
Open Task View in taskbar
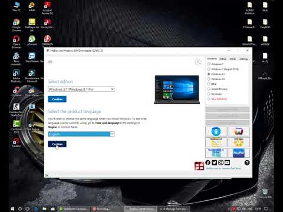28,209
